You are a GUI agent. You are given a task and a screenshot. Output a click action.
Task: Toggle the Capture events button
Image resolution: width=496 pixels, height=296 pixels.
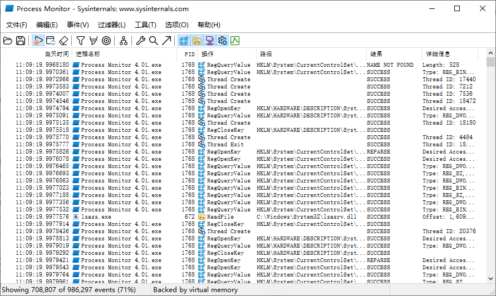click(x=38, y=41)
